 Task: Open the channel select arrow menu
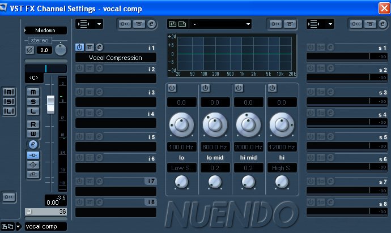(x=18, y=227)
